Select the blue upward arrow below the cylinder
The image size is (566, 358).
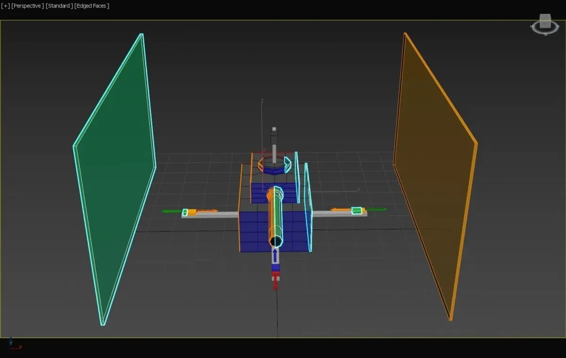(x=275, y=257)
